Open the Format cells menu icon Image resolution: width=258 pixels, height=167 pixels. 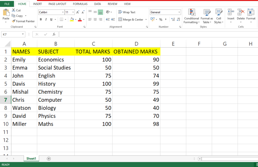click(x=251, y=12)
